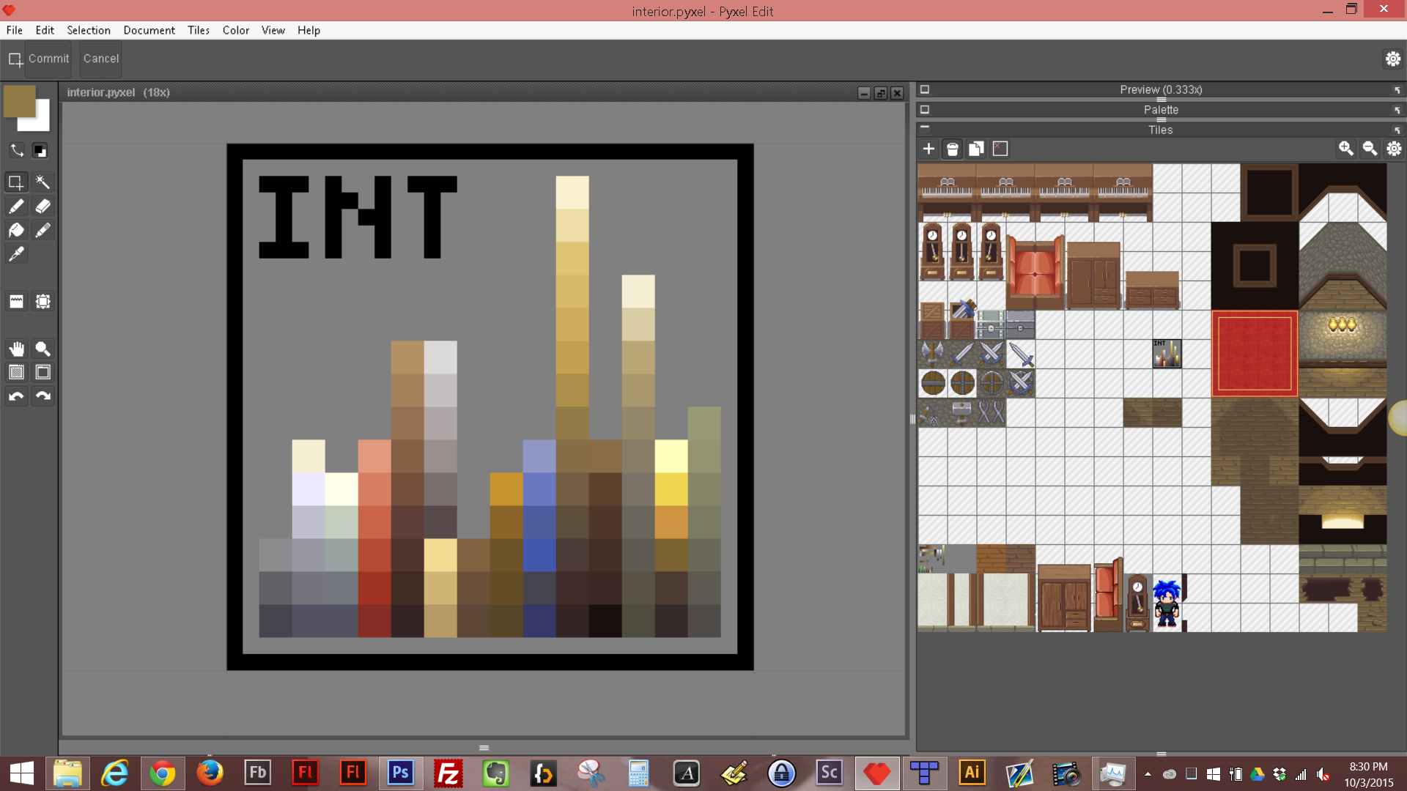Click the Undo arrow icon

coord(16,396)
